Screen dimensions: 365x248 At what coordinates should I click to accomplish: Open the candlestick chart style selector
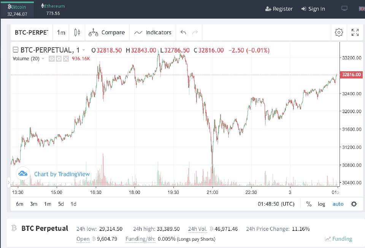pyautogui.click(x=77, y=32)
